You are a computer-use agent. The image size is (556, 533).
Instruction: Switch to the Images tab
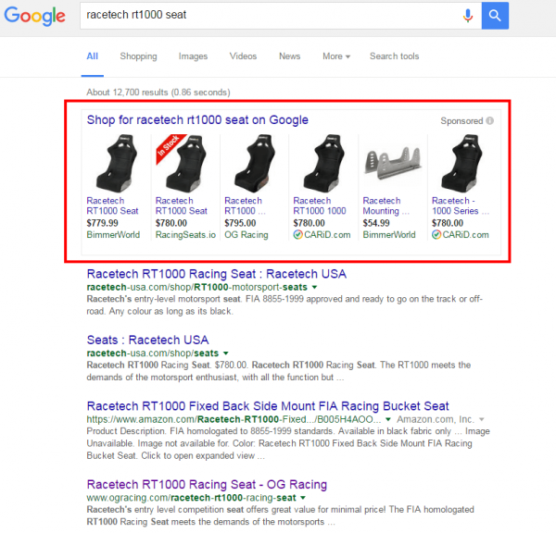click(193, 56)
